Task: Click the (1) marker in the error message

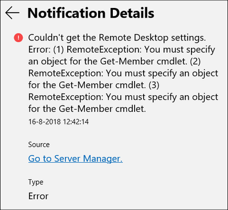Action: 59,50
